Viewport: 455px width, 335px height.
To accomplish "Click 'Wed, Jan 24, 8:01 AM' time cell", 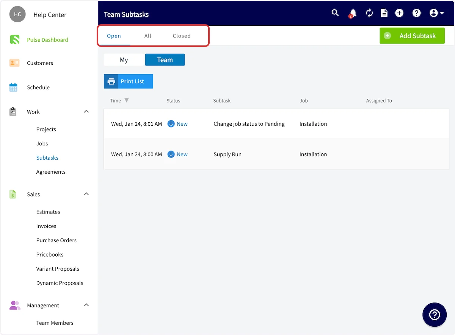I will coord(136,124).
